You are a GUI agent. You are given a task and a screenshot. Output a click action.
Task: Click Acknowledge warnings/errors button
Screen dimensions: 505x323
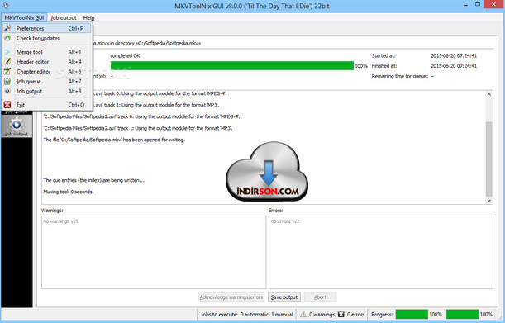(x=231, y=297)
